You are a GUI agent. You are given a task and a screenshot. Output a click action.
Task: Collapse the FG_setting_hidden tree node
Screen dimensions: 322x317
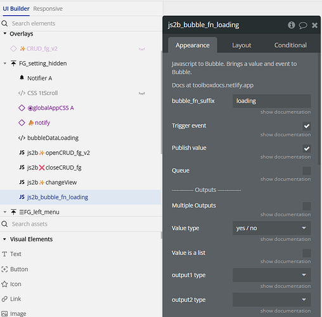(5, 63)
